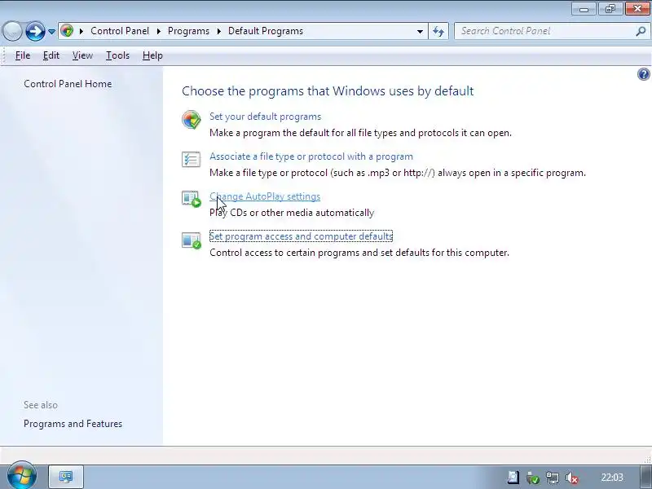
Task: Open the recent pages dropdown arrow
Action: click(51, 31)
